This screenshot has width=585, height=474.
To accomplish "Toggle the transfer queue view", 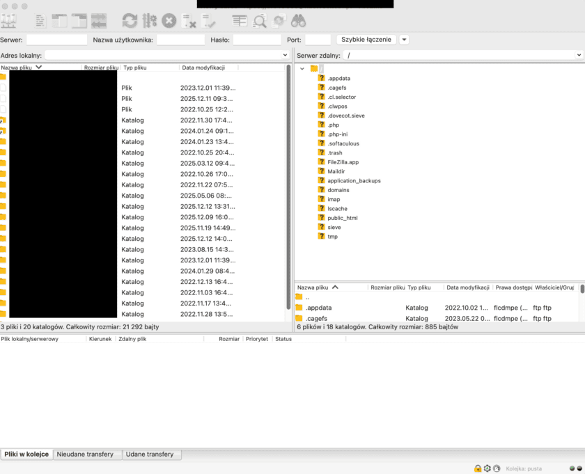I will 99,21.
